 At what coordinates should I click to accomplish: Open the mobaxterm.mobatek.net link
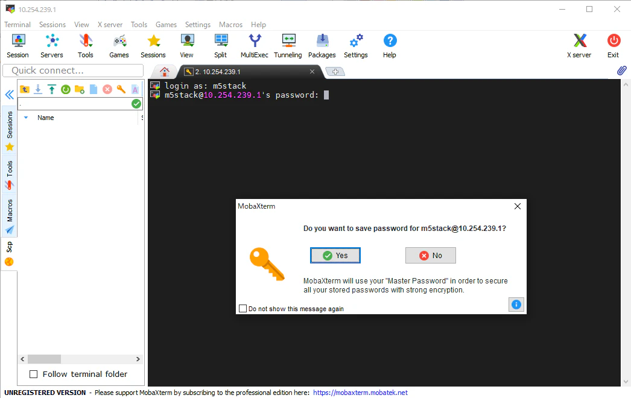click(x=360, y=393)
